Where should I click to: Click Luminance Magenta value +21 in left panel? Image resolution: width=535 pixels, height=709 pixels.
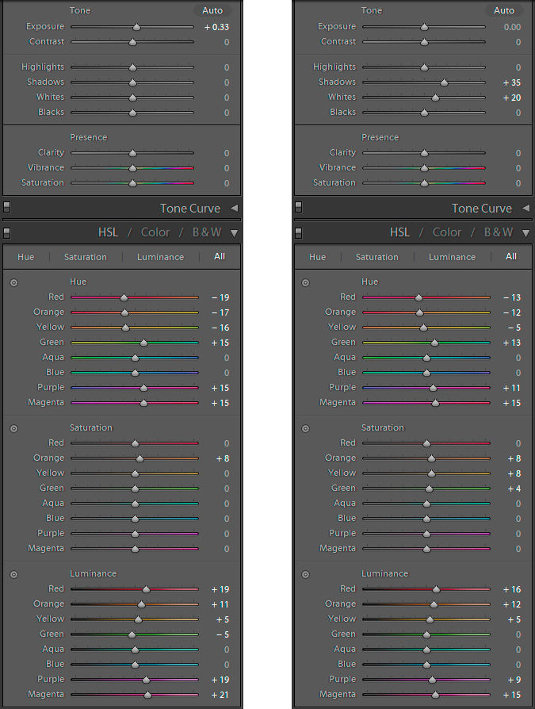[220, 695]
